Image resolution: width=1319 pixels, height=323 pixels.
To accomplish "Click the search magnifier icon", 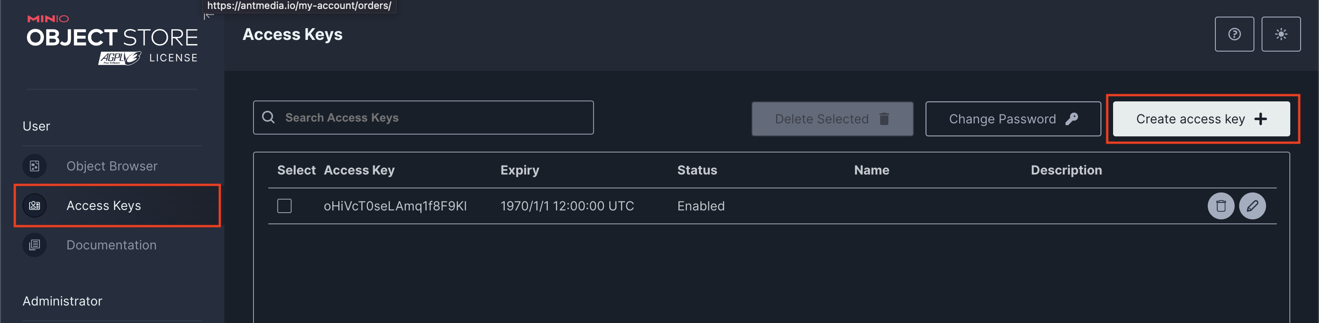I will [x=268, y=117].
